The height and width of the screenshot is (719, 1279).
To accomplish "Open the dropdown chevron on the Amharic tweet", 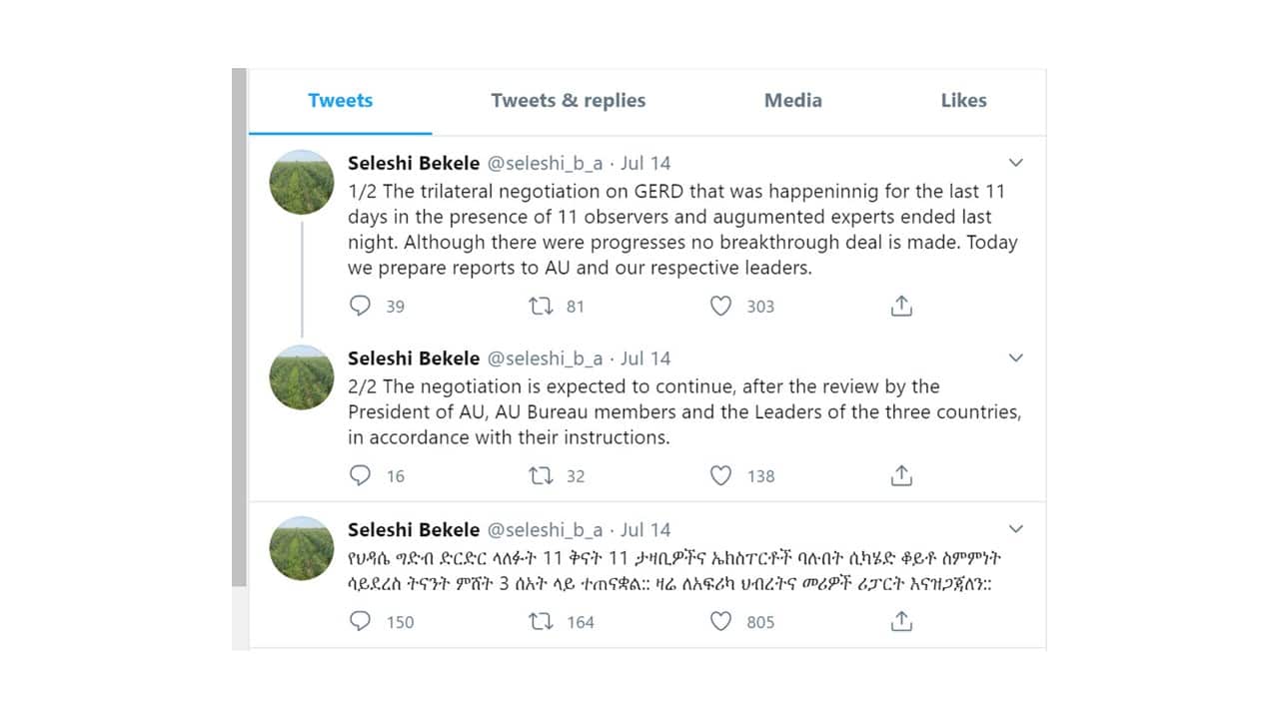I will pos(1016,529).
